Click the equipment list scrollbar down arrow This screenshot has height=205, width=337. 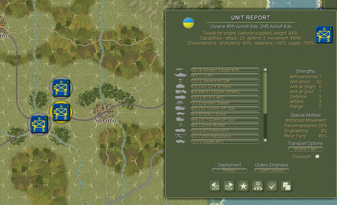tap(265, 140)
